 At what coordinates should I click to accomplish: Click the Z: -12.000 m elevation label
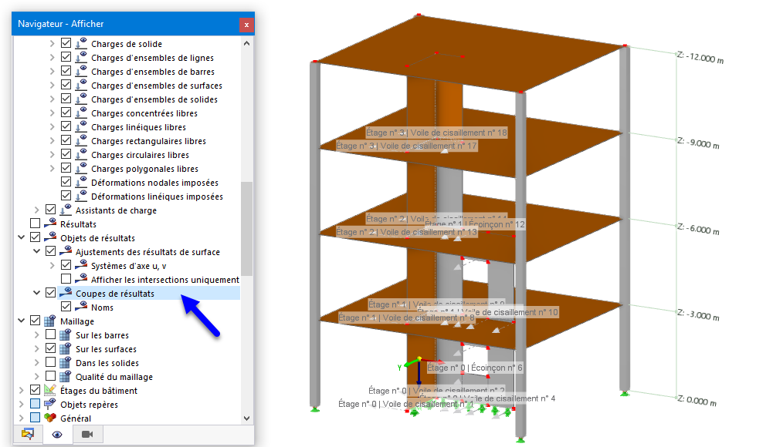point(700,58)
